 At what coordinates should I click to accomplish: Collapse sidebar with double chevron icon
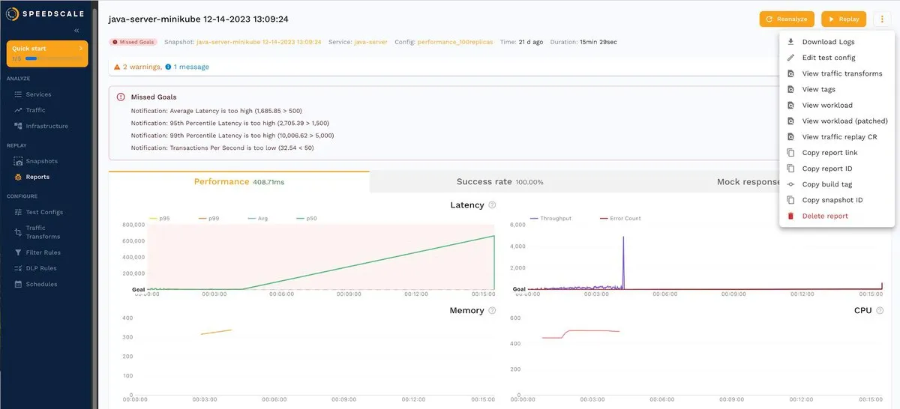76,31
